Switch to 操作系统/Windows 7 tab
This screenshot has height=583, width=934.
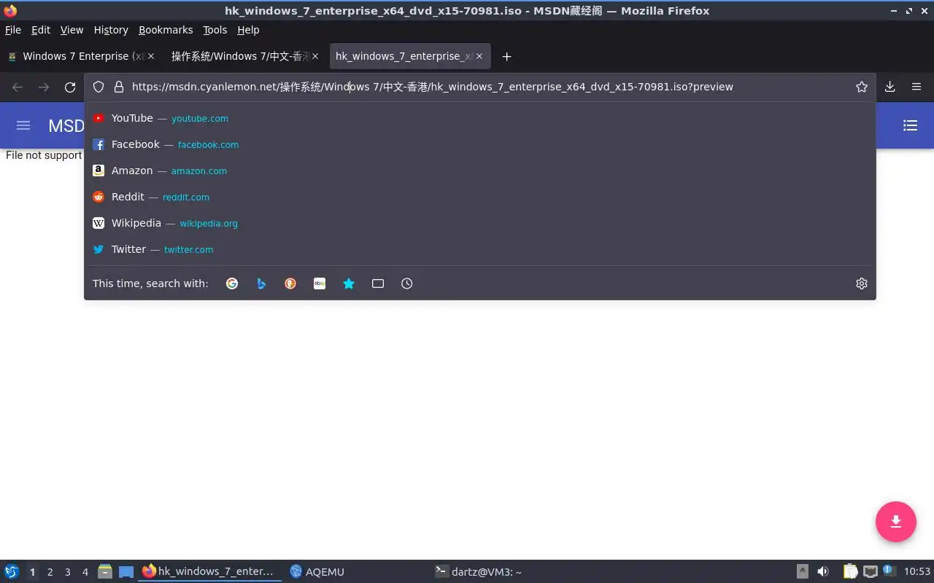coord(245,56)
